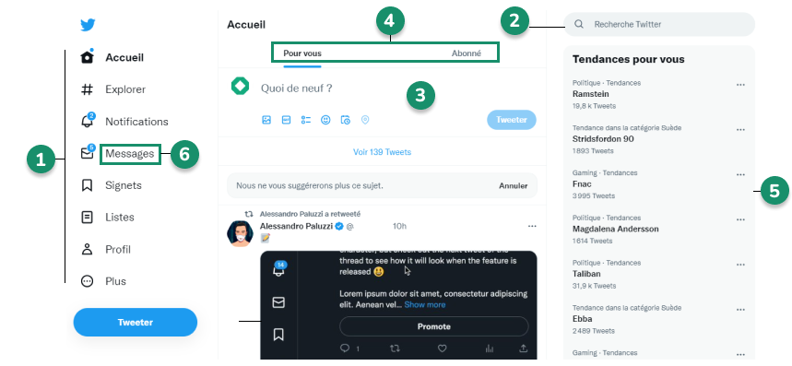Focus the Recherche Twitter search field
The height and width of the screenshot is (366, 792).
click(x=659, y=24)
